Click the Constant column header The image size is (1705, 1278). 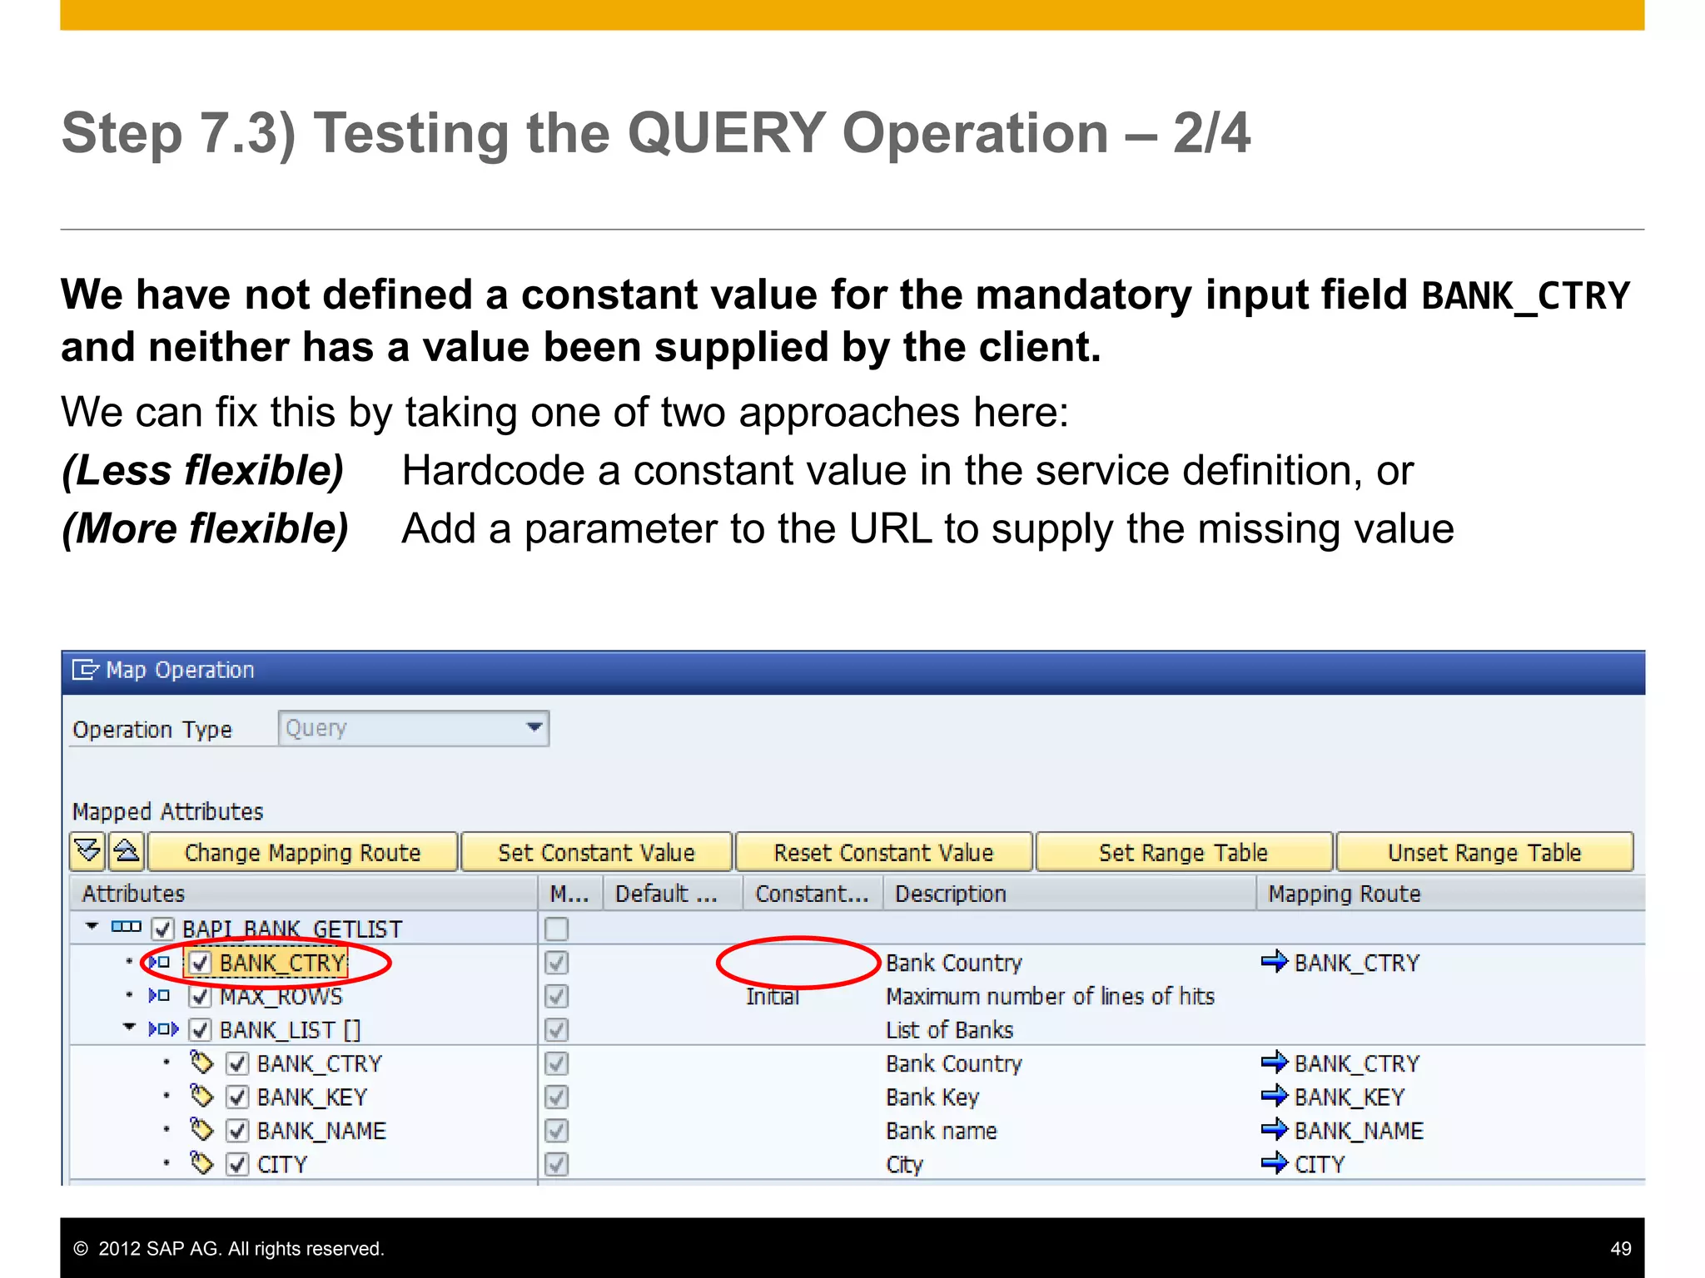(813, 894)
